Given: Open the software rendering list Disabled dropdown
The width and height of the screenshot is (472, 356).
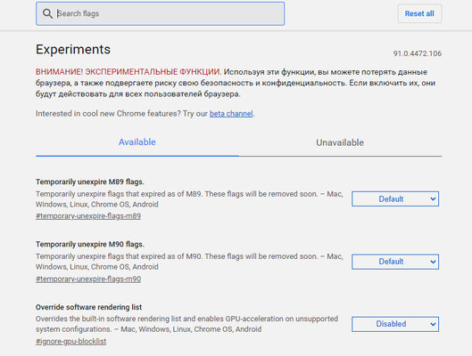Looking at the screenshot, I should coord(395,324).
